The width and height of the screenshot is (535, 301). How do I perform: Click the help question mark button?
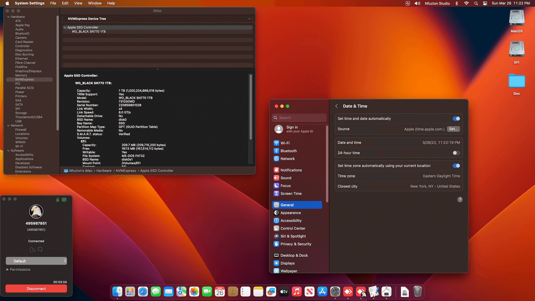click(460, 200)
